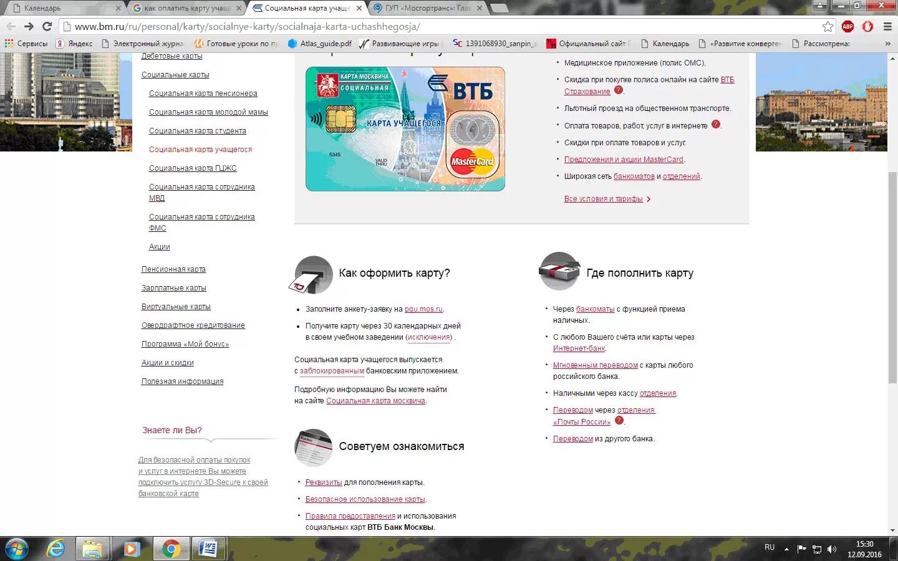Open the Яндекс bookmark

(x=74, y=44)
